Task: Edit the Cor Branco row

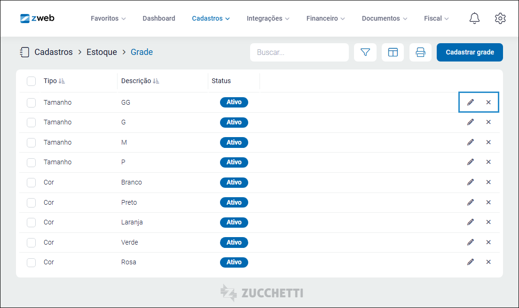Action: point(470,182)
